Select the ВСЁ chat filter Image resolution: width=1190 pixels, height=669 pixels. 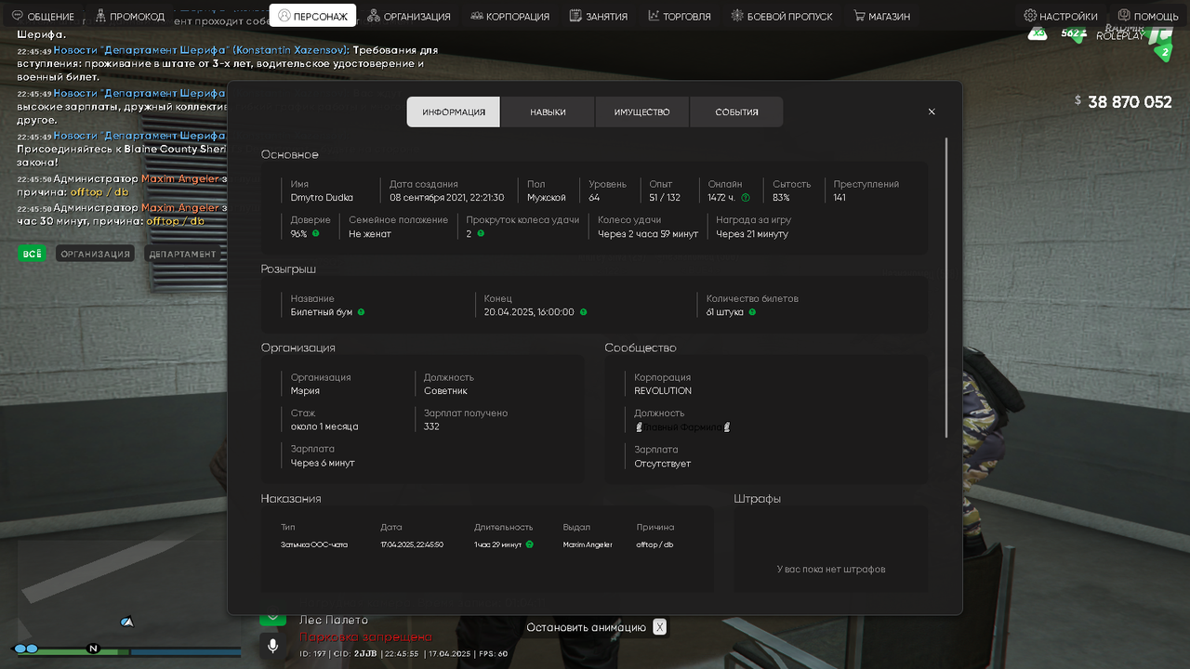(x=32, y=254)
